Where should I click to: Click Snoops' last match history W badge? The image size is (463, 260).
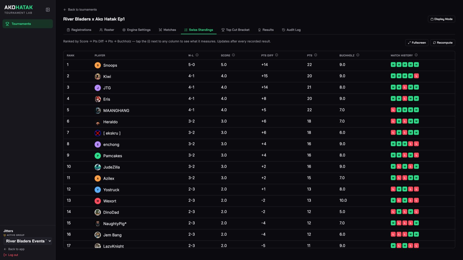pyautogui.click(x=416, y=65)
